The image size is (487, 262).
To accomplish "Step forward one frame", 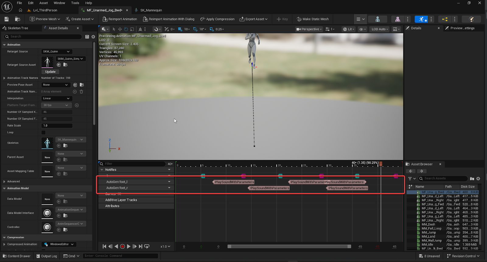I will pyautogui.click(x=135, y=247).
